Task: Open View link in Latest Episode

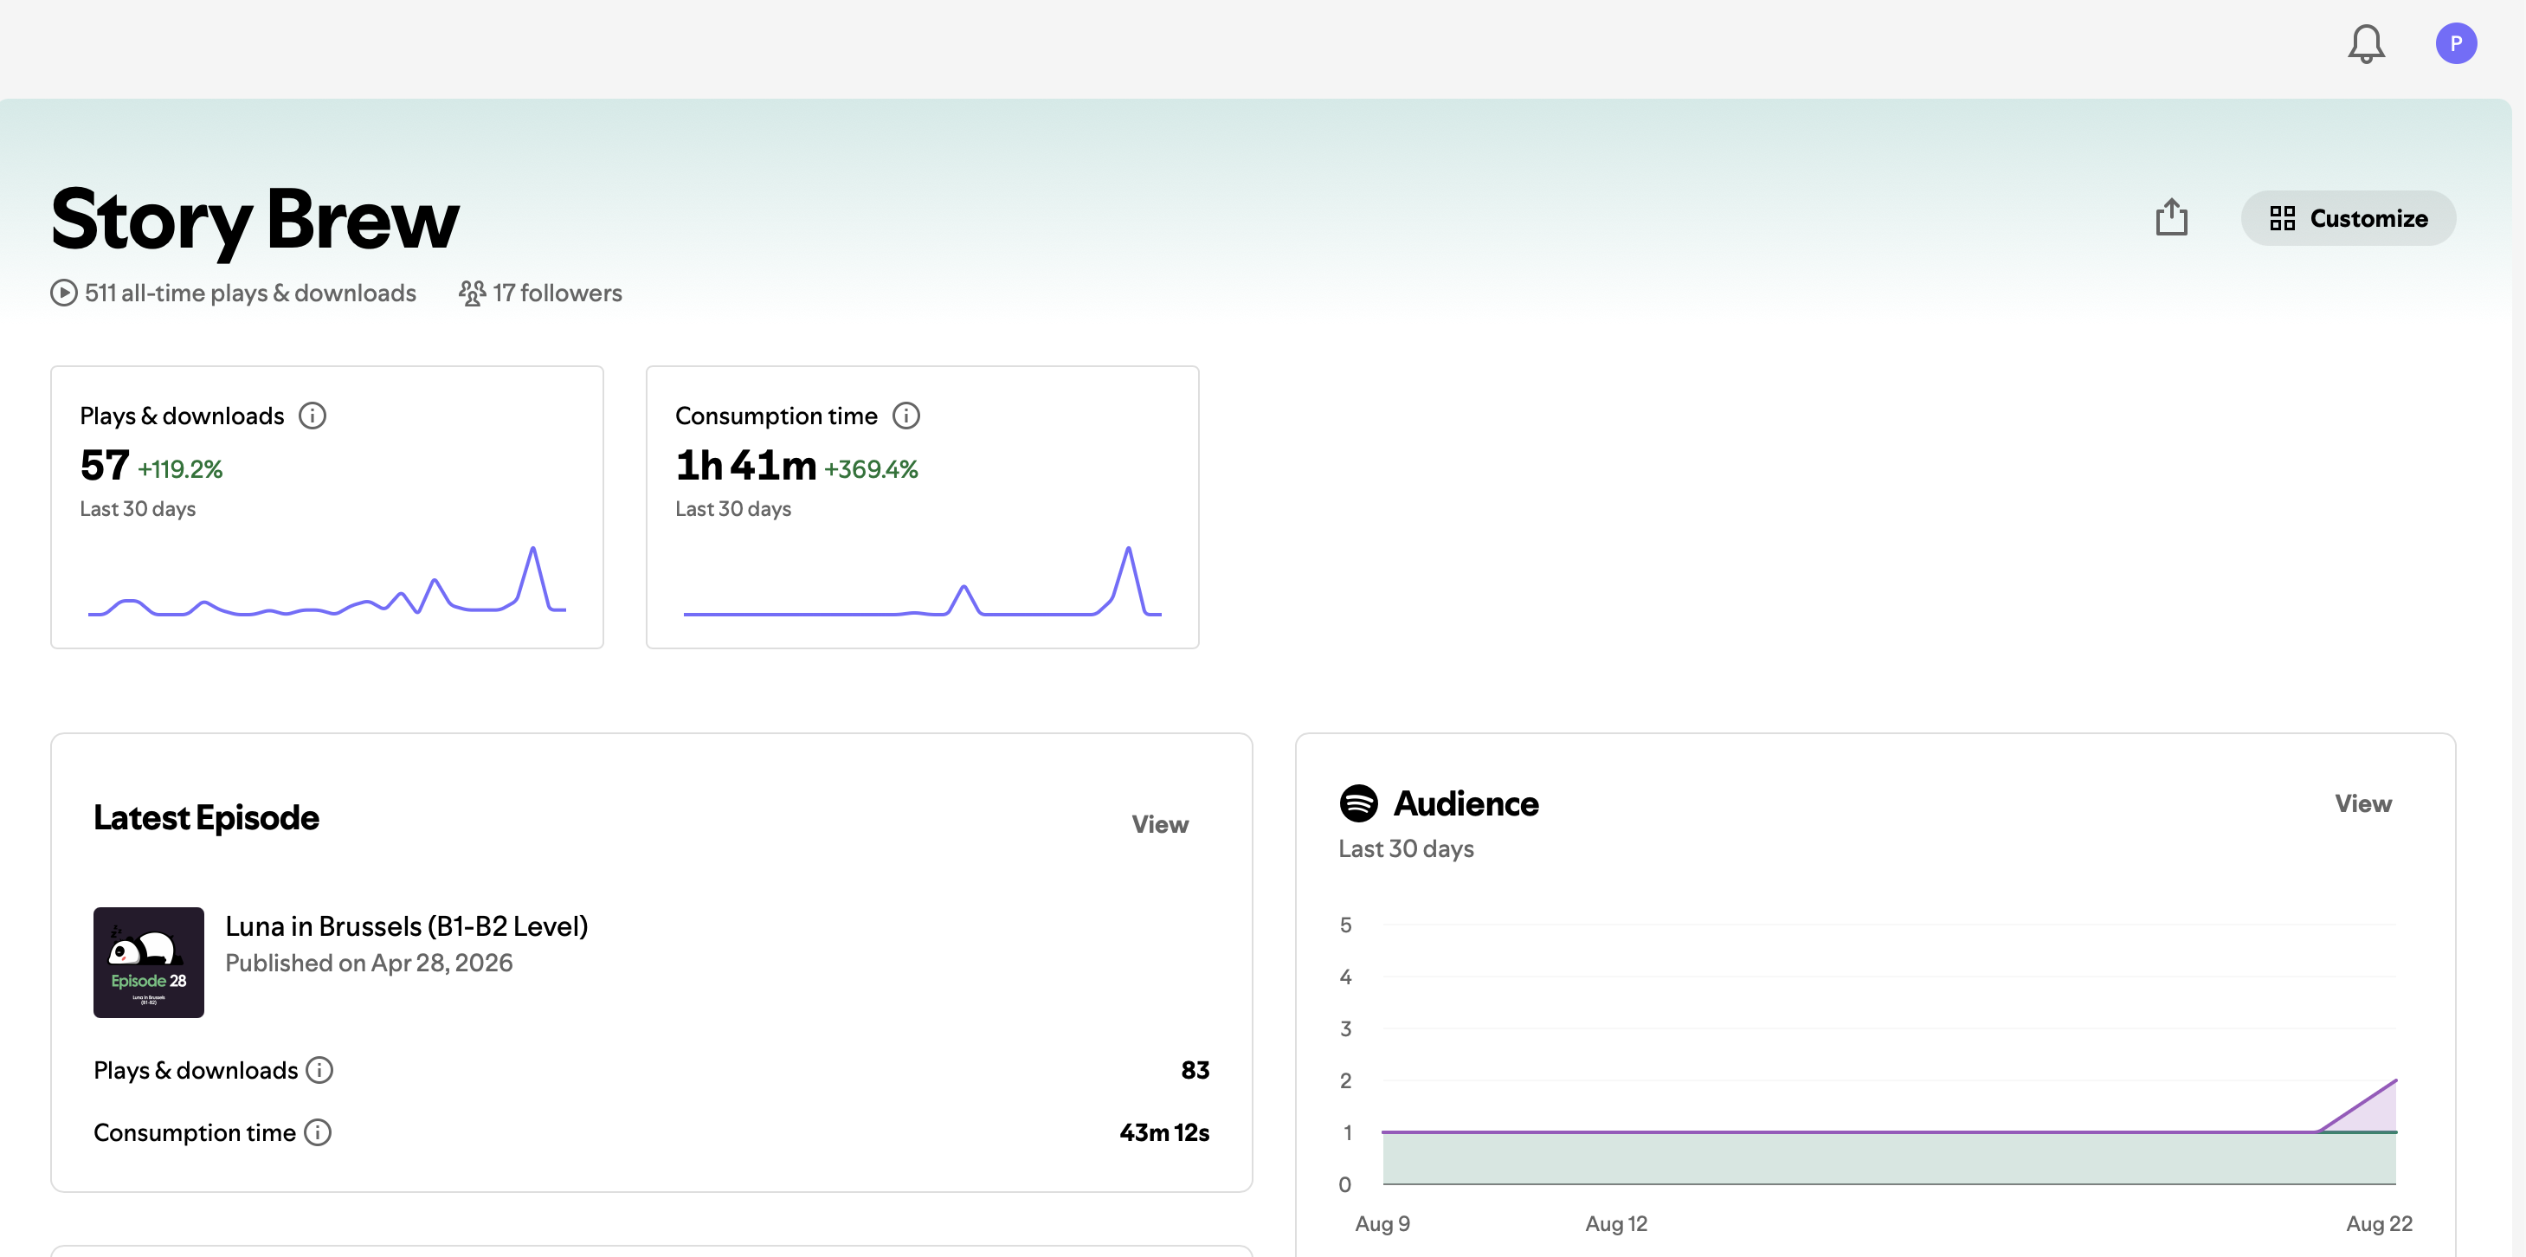Action: tap(1159, 825)
